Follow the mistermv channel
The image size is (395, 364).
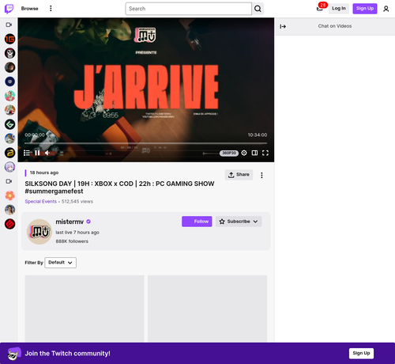(x=197, y=222)
